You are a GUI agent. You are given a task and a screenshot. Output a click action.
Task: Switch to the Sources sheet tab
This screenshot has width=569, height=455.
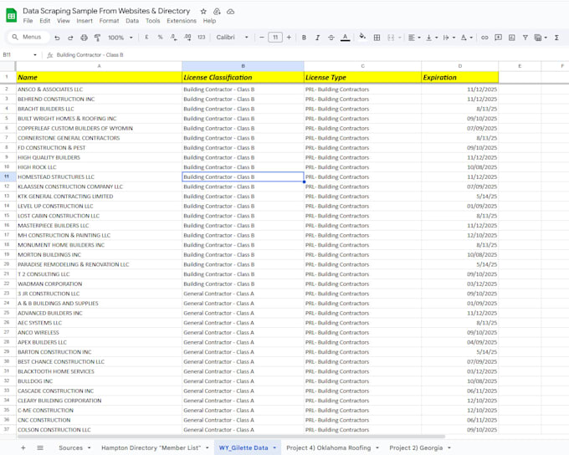(x=71, y=447)
